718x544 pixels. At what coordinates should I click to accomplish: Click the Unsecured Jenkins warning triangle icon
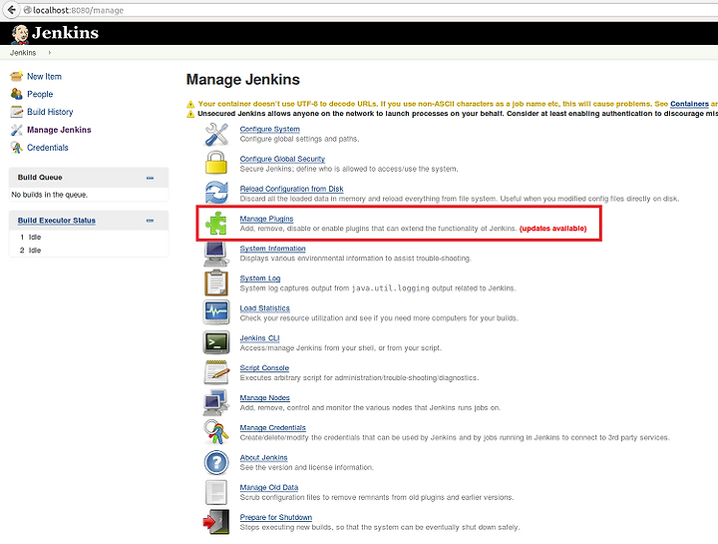[x=190, y=114]
